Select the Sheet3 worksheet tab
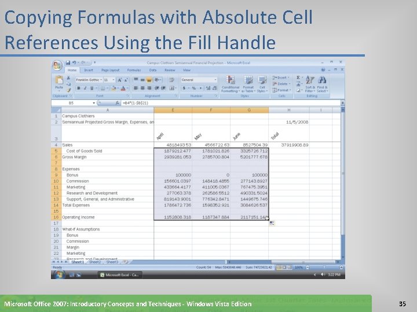 [x=112, y=262]
